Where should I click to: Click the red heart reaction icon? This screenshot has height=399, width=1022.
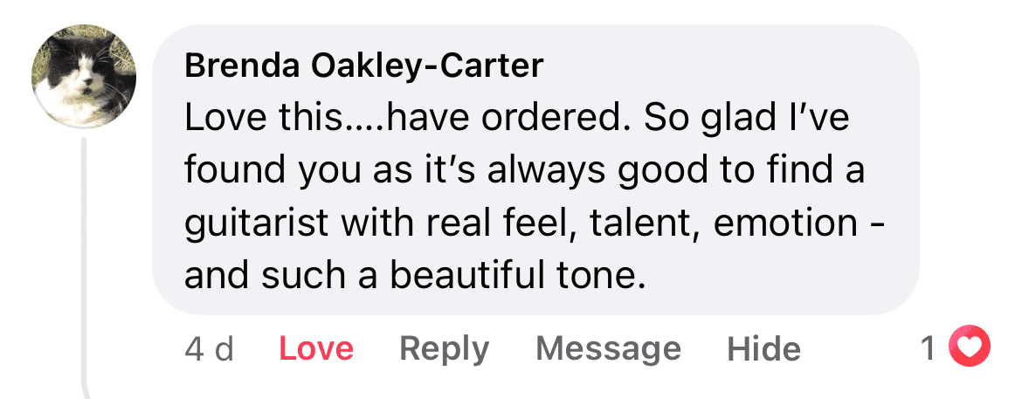[971, 349]
